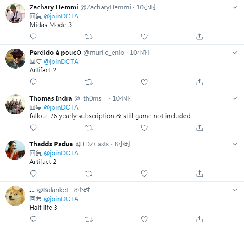
Task: Retweet the Half life 3 tweet
Action: pos(88,219)
